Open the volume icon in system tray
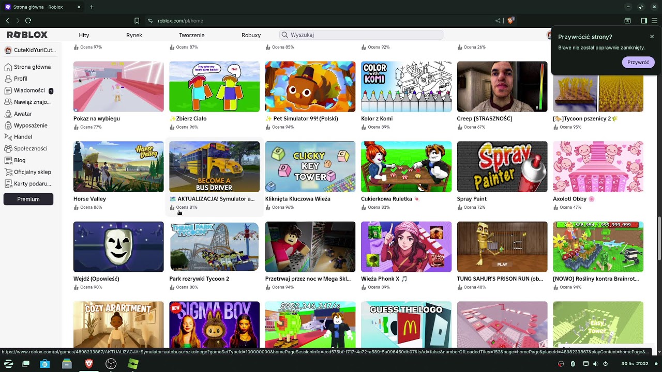662x372 pixels. tap(596, 364)
